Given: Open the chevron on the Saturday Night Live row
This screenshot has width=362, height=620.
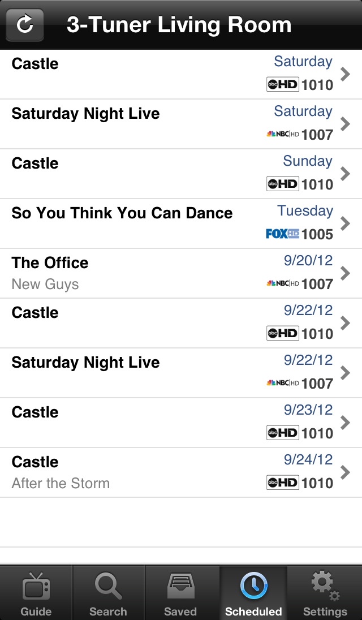Looking at the screenshot, I should coord(346,123).
